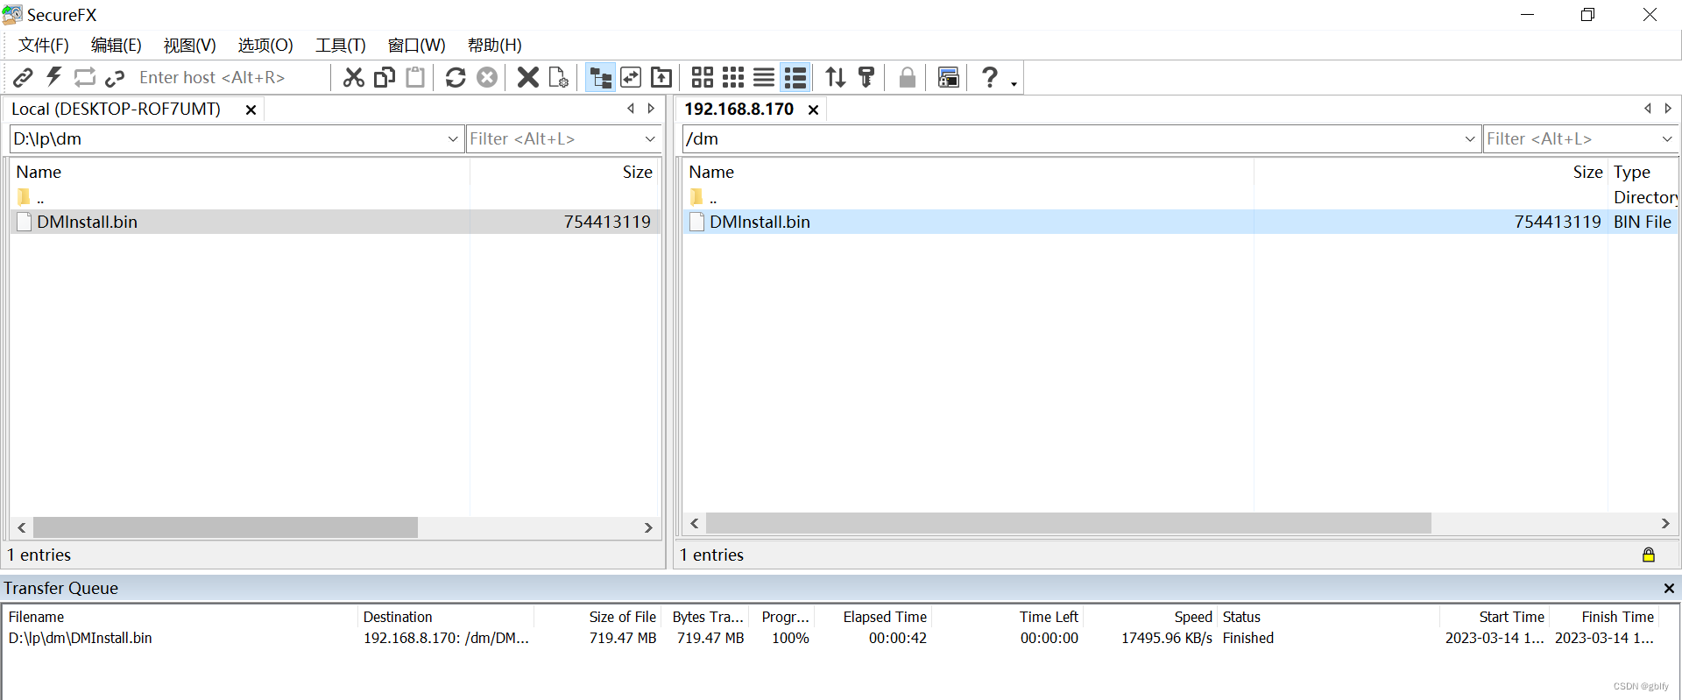This screenshot has height=700, width=1682.
Task: Click the Reconnect arrows icon
Action: click(84, 77)
